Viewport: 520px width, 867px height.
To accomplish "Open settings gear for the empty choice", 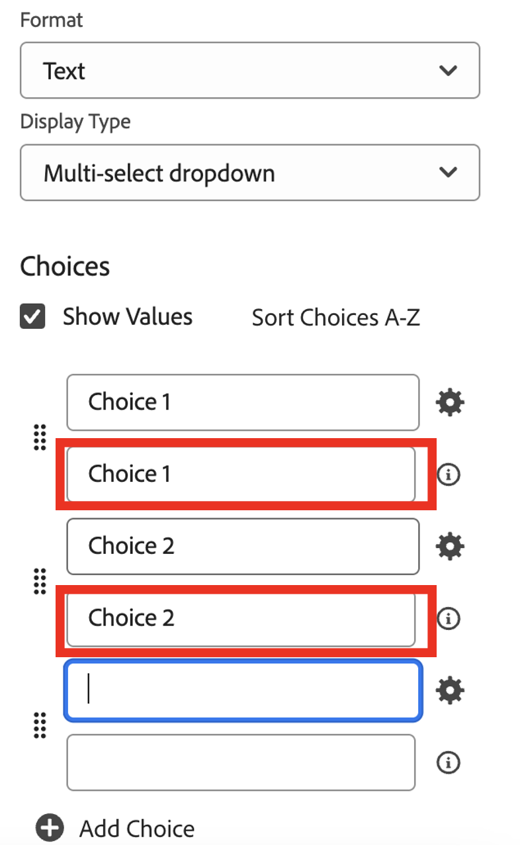I will (450, 690).
